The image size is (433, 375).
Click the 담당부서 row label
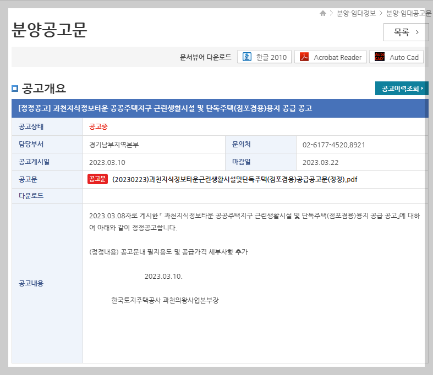31,144
